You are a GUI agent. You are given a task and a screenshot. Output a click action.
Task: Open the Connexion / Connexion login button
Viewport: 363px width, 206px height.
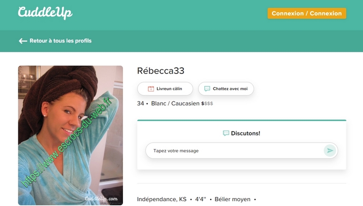coord(306,14)
